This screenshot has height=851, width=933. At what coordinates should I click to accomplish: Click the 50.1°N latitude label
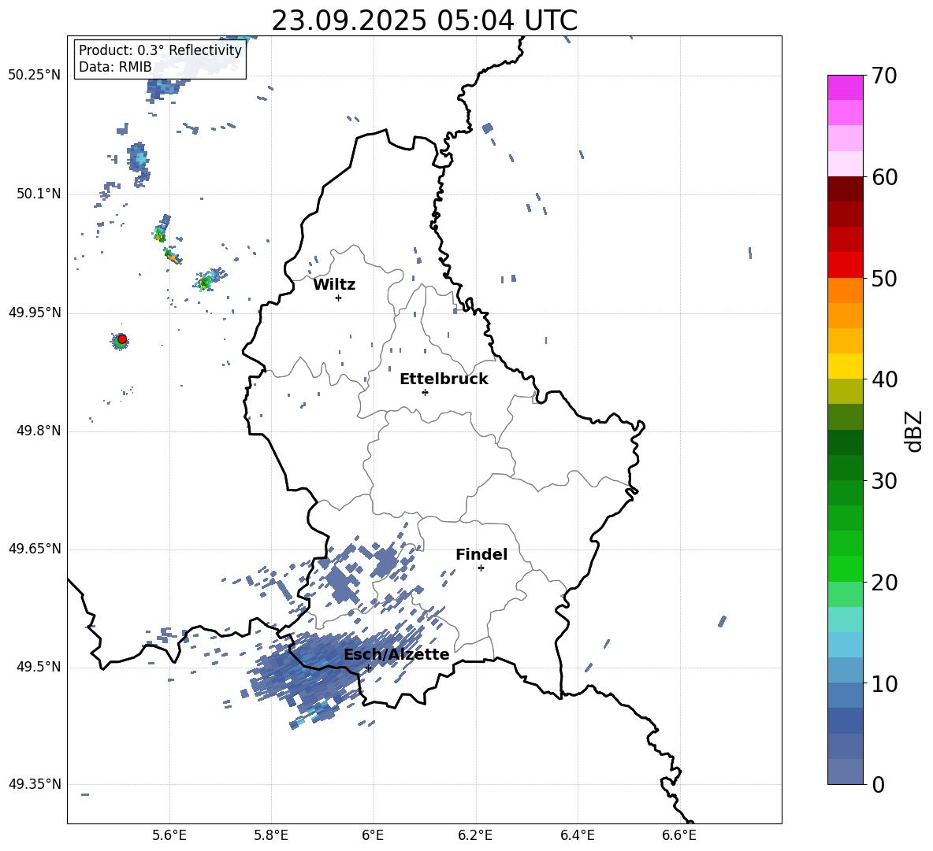(x=38, y=194)
